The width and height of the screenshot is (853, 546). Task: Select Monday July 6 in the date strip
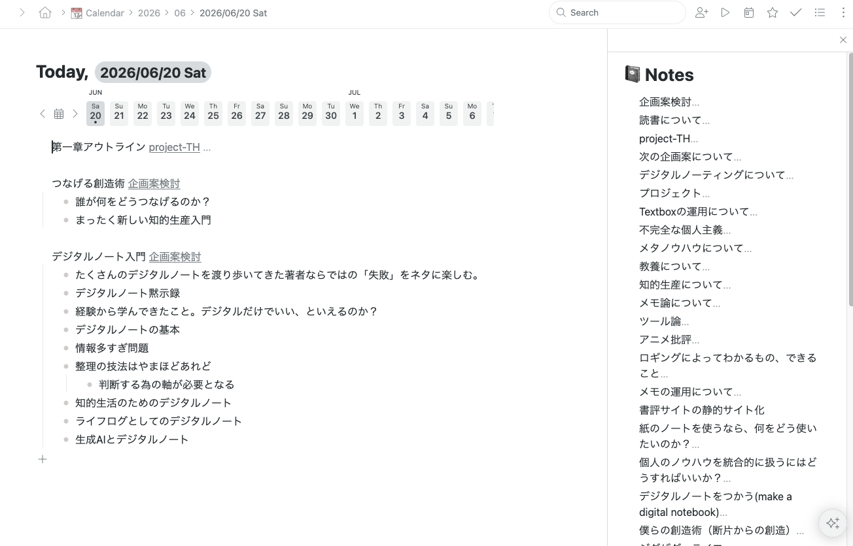(472, 113)
